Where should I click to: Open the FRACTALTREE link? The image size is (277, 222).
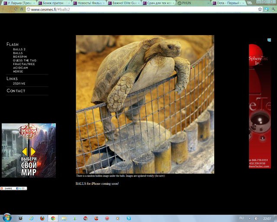tap(24, 64)
